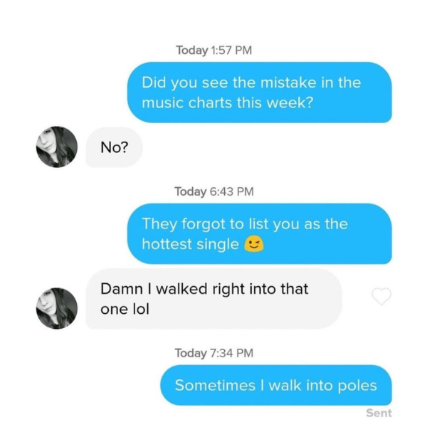Open profile photo beside "Damn I walked" message
Image resolution: width=427 pixels, height=427 pixels.
point(57,308)
